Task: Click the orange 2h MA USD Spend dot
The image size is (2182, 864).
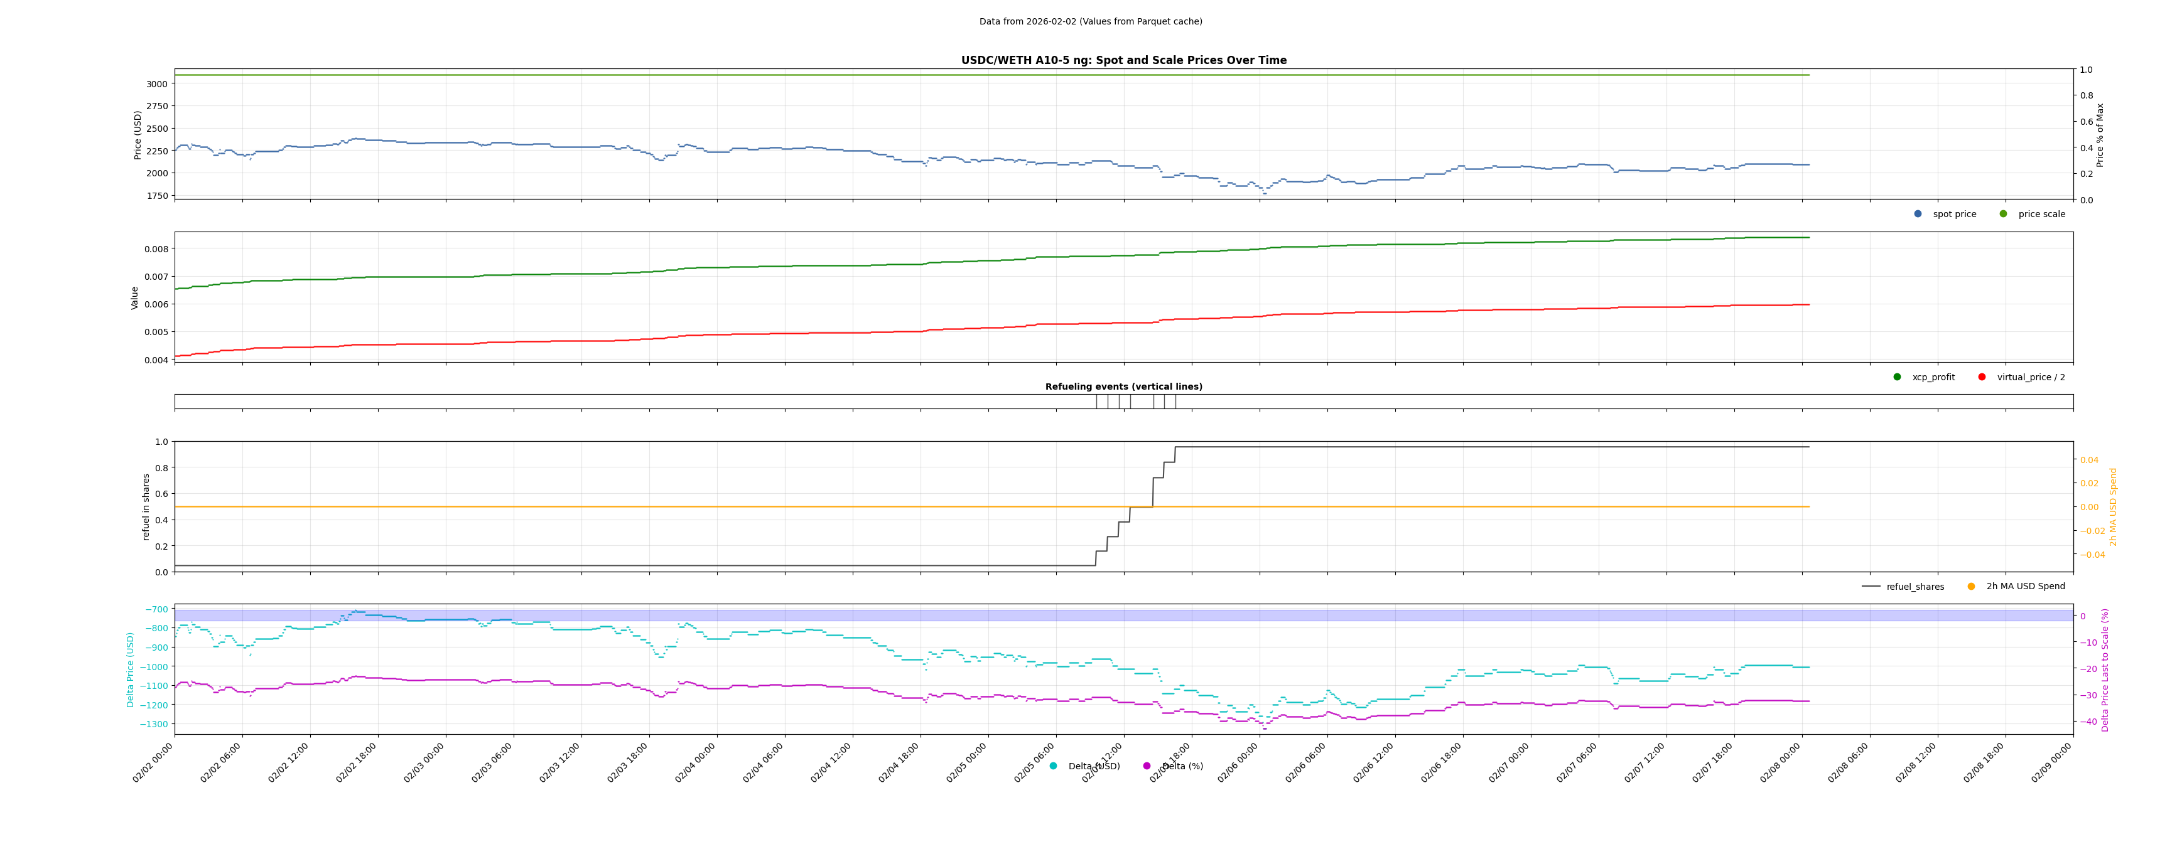Action: [1971, 587]
